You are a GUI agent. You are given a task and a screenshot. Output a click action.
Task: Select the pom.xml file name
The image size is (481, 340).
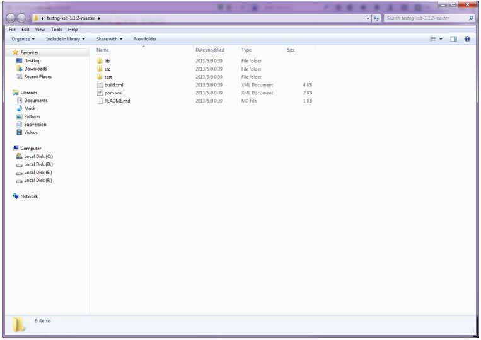pyautogui.click(x=113, y=93)
